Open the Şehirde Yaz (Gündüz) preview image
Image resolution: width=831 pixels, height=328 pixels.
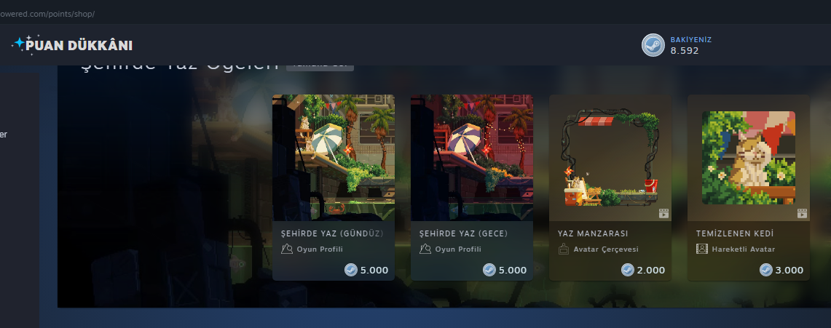(x=334, y=158)
